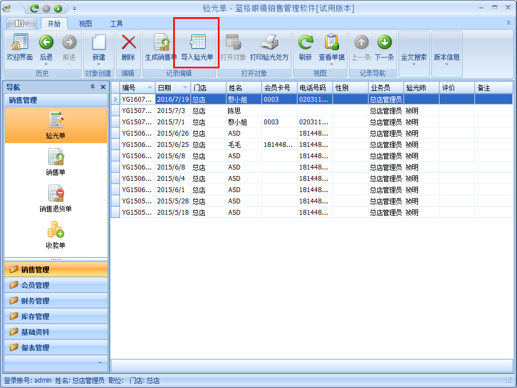
Task: Pin the 导航 navigation panel
Action: tap(93, 87)
